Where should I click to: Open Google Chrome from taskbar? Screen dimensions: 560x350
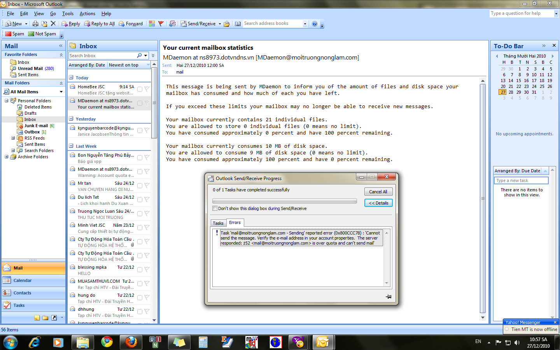tap(107, 342)
